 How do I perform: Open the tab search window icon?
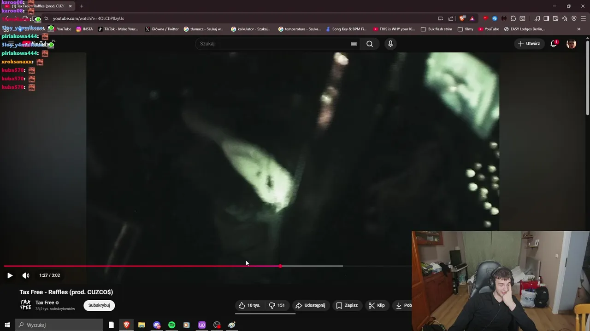point(522,18)
